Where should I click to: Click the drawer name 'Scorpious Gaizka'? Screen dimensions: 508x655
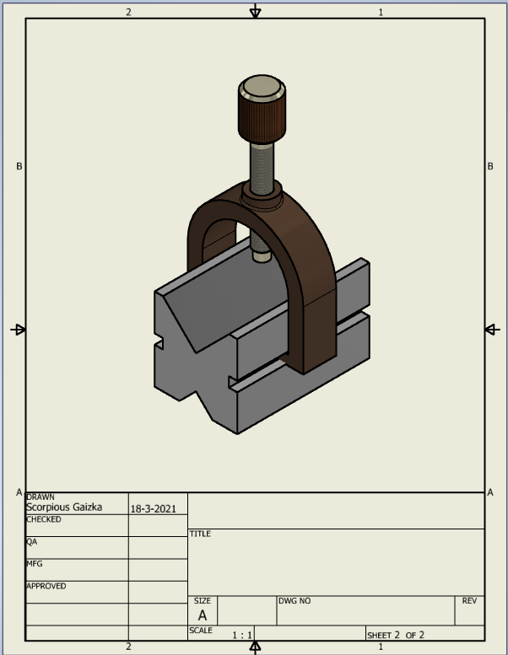64,507
